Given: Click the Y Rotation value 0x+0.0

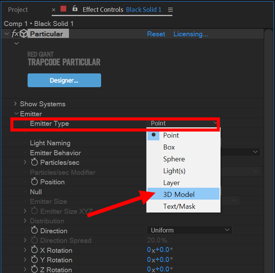Looking at the screenshot, I should 160,260.
